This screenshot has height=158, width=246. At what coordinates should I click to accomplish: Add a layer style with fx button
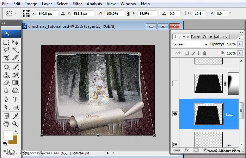pos(186,150)
